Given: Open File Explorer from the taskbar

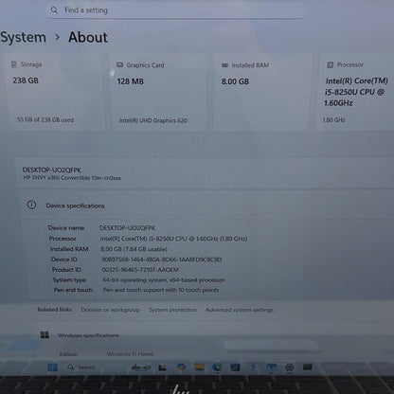Looking at the screenshot, I should coord(200,367).
